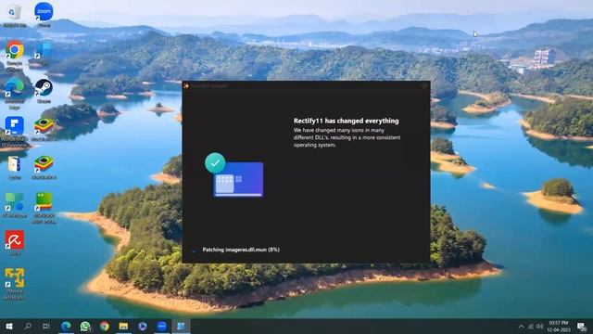Open WhatsApp from the taskbar
This screenshot has height=334, width=593.
click(x=85, y=326)
